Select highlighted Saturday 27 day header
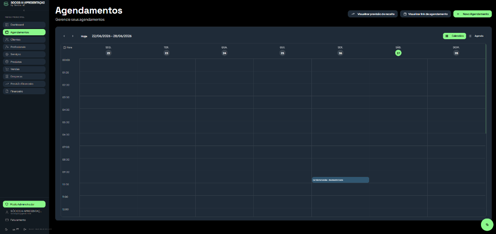 (398, 51)
